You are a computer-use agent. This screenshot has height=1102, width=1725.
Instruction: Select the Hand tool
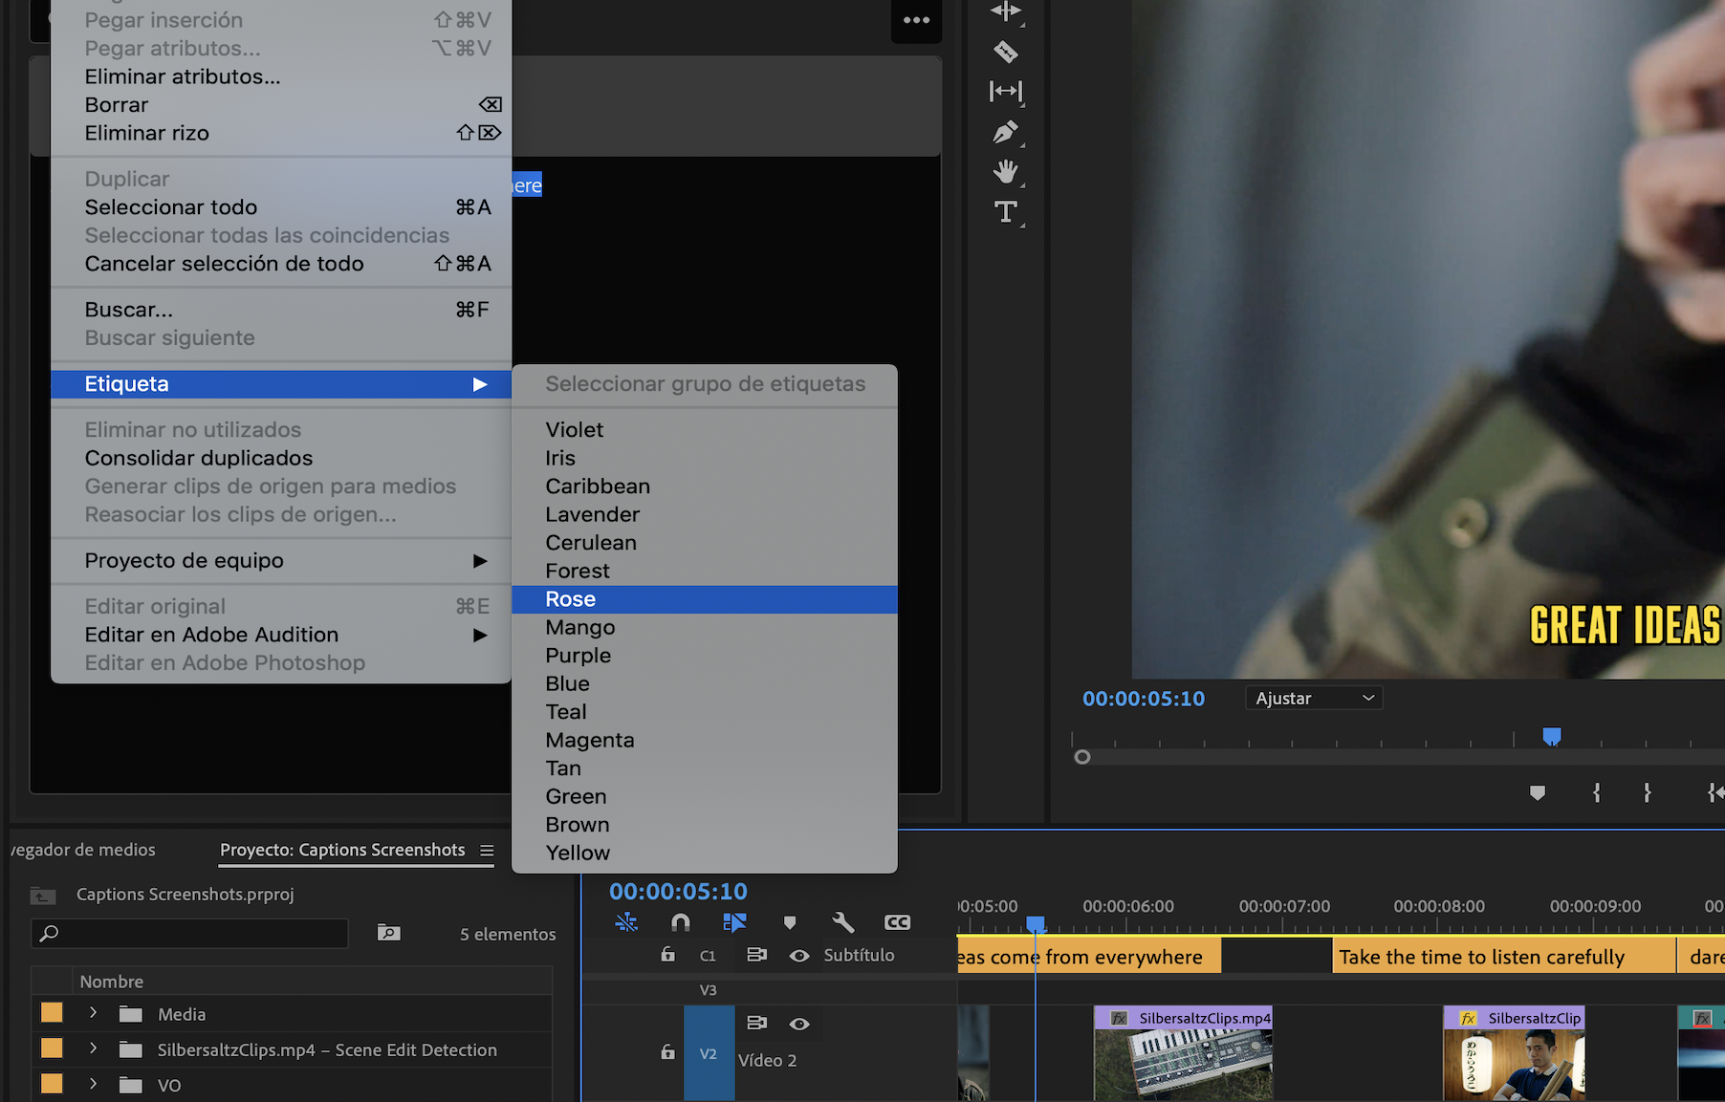[1005, 172]
